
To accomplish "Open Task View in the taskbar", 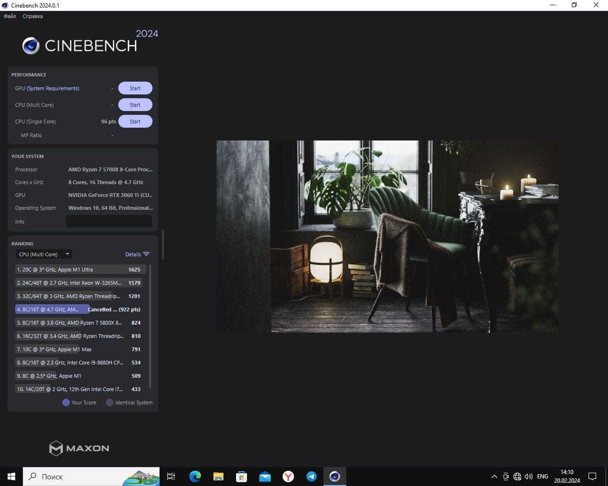I will pyautogui.click(x=171, y=477).
